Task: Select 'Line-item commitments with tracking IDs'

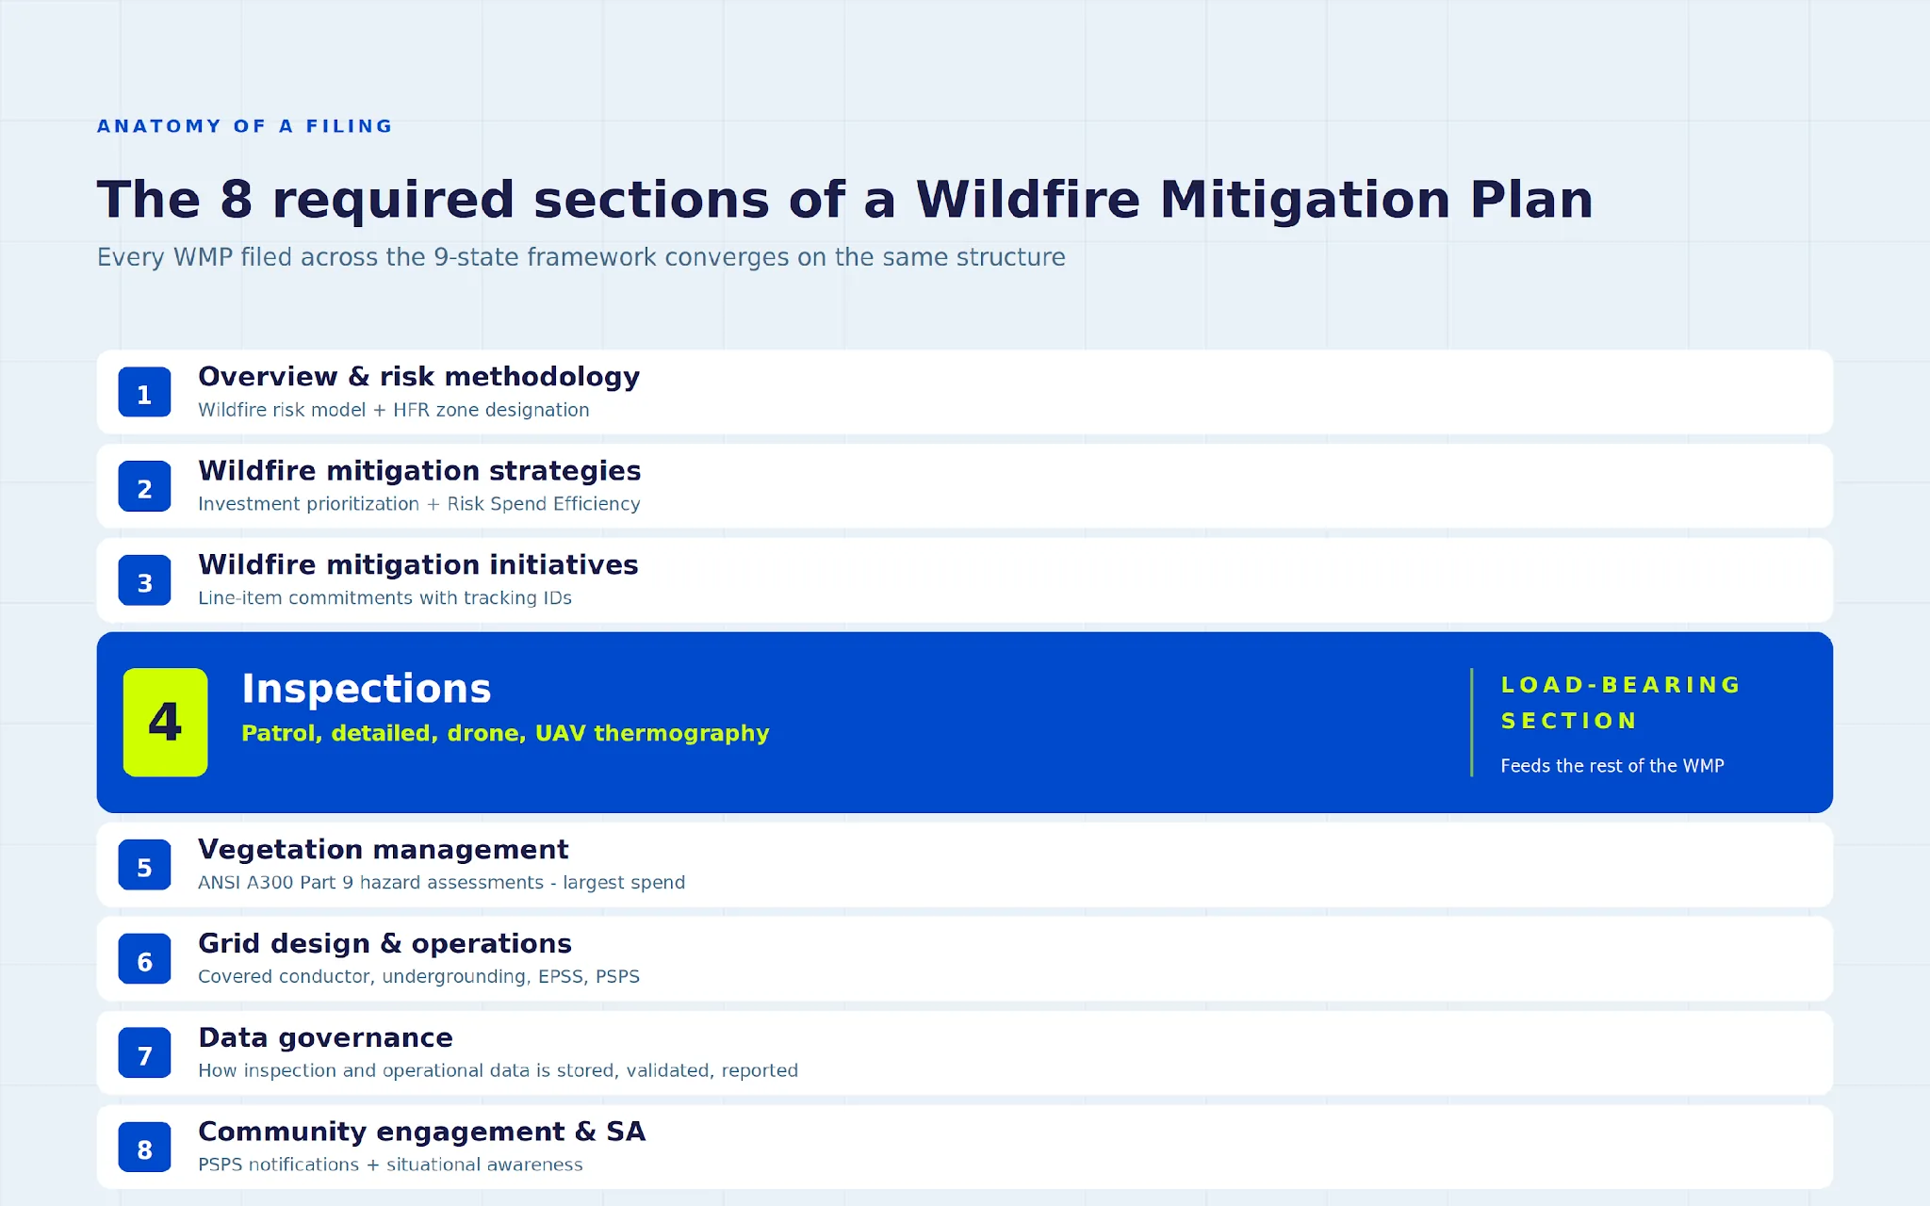Action: (384, 598)
